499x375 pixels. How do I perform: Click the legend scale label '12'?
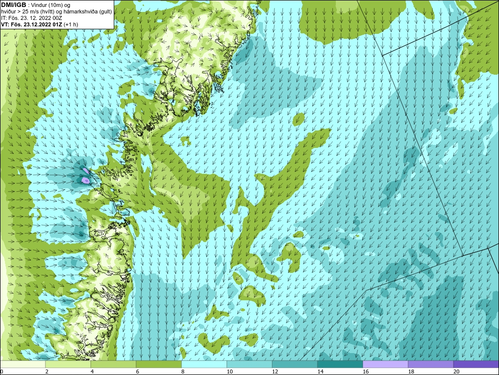275,372
